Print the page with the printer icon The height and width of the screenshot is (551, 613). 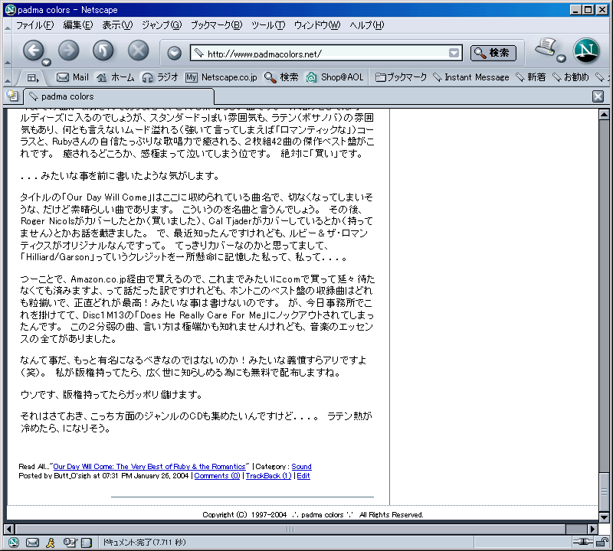[546, 48]
